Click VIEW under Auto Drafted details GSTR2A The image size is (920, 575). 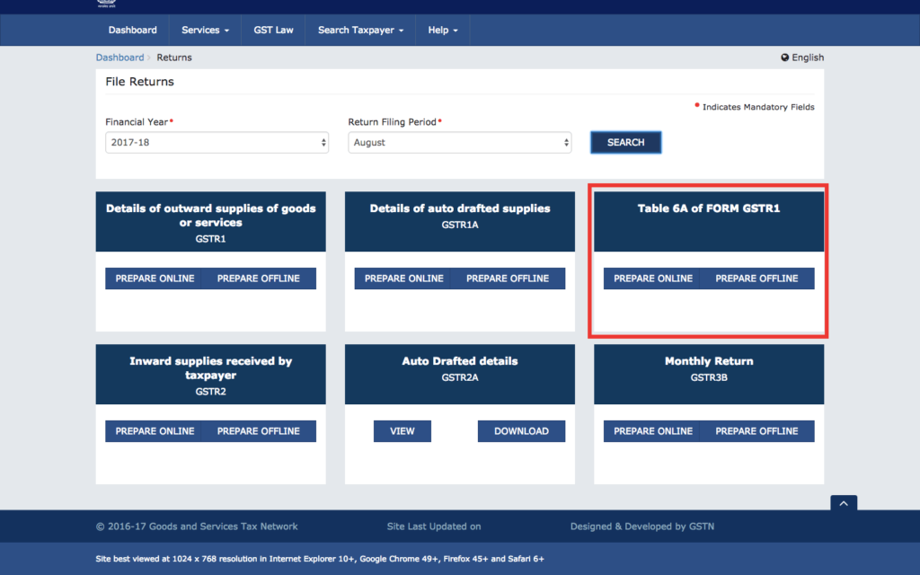click(x=402, y=431)
